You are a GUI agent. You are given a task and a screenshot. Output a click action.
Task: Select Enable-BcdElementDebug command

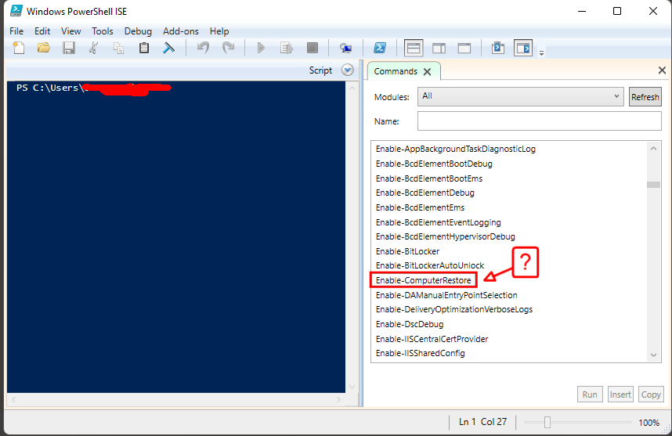[425, 193]
